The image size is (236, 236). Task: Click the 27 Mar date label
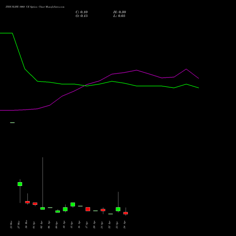click(19, 225)
